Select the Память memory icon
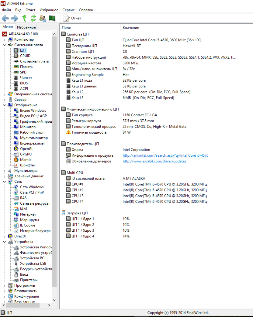Viewport: 253px width, 317px height. [x=16, y=67]
